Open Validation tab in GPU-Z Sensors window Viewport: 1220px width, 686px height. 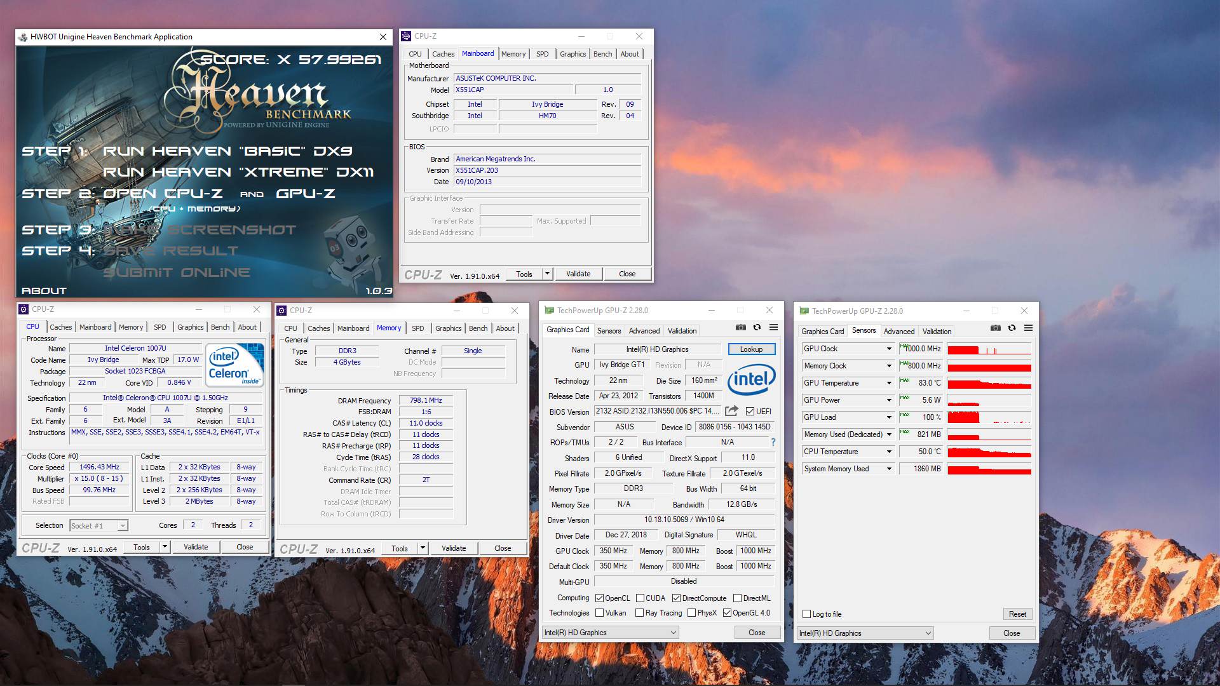point(937,332)
